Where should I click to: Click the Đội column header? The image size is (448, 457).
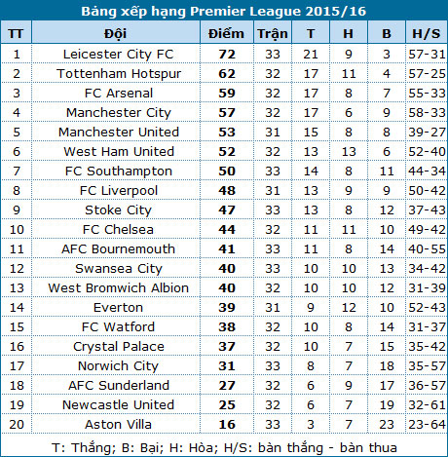coord(116,33)
